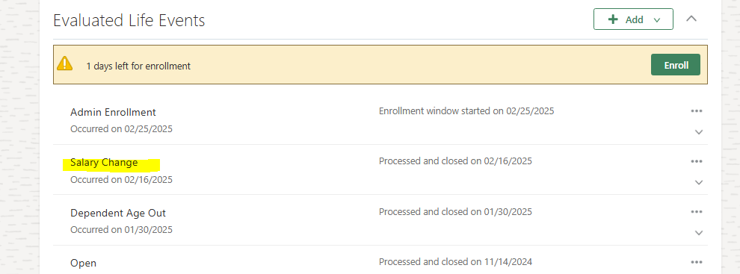Open ellipsis menu for Open event
This screenshot has width=740, height=274.
(x=696, y=262)
